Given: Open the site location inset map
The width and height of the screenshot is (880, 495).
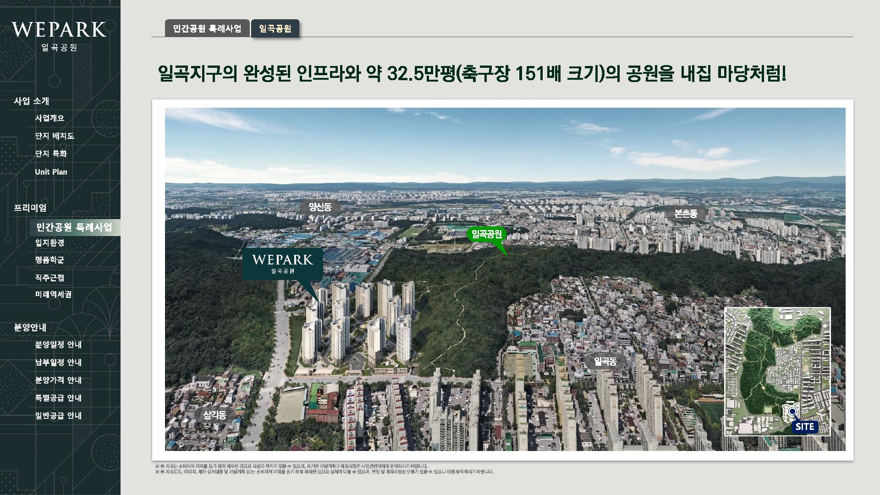Looking at the screenshot, I should (x=777, y=372).
